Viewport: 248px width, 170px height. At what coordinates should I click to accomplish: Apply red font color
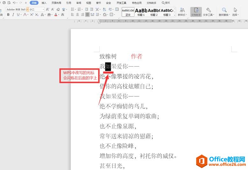[x=56, y=15]
